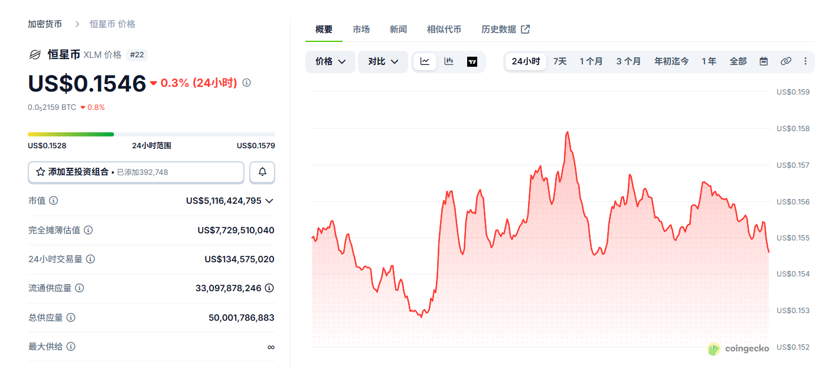Show info for 24小时交易量

click(x=90, y=259)
